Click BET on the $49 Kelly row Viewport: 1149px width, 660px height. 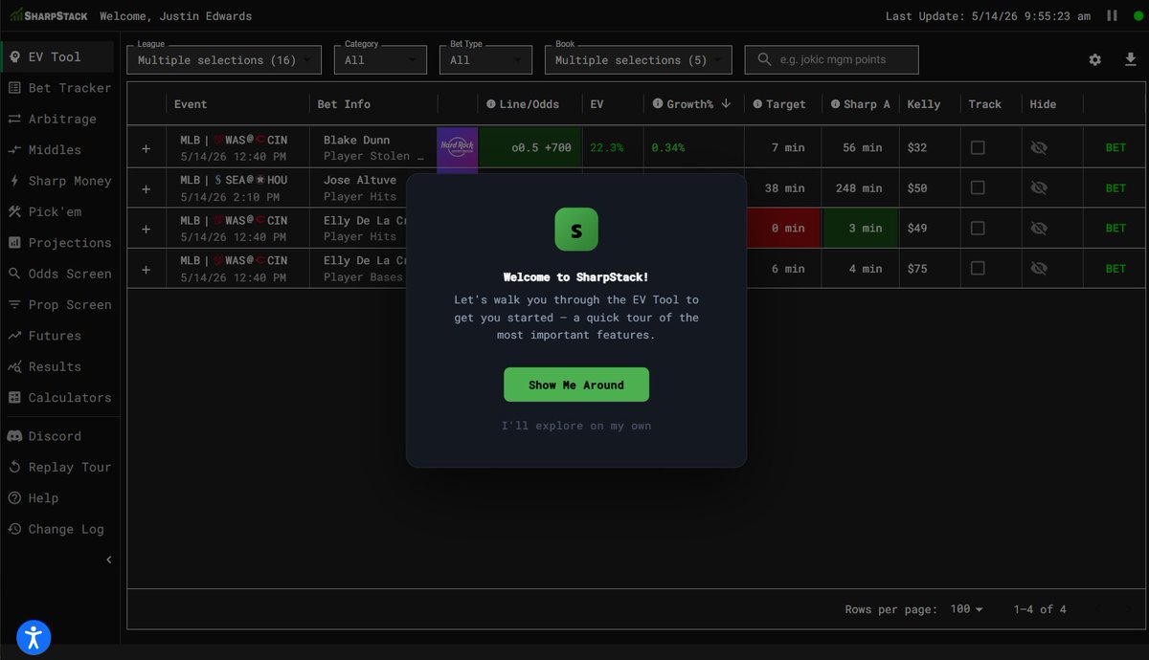(x=1115, y=228)
